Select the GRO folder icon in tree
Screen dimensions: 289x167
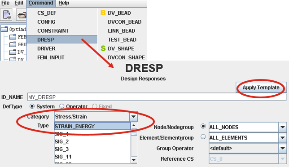click(x=13, y=44)
